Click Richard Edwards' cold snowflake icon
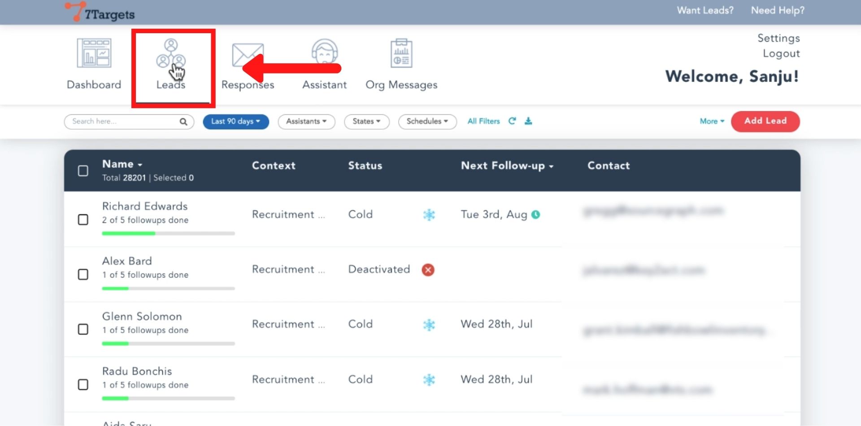This screenshot has height=426, width=861. click(429, 215)
